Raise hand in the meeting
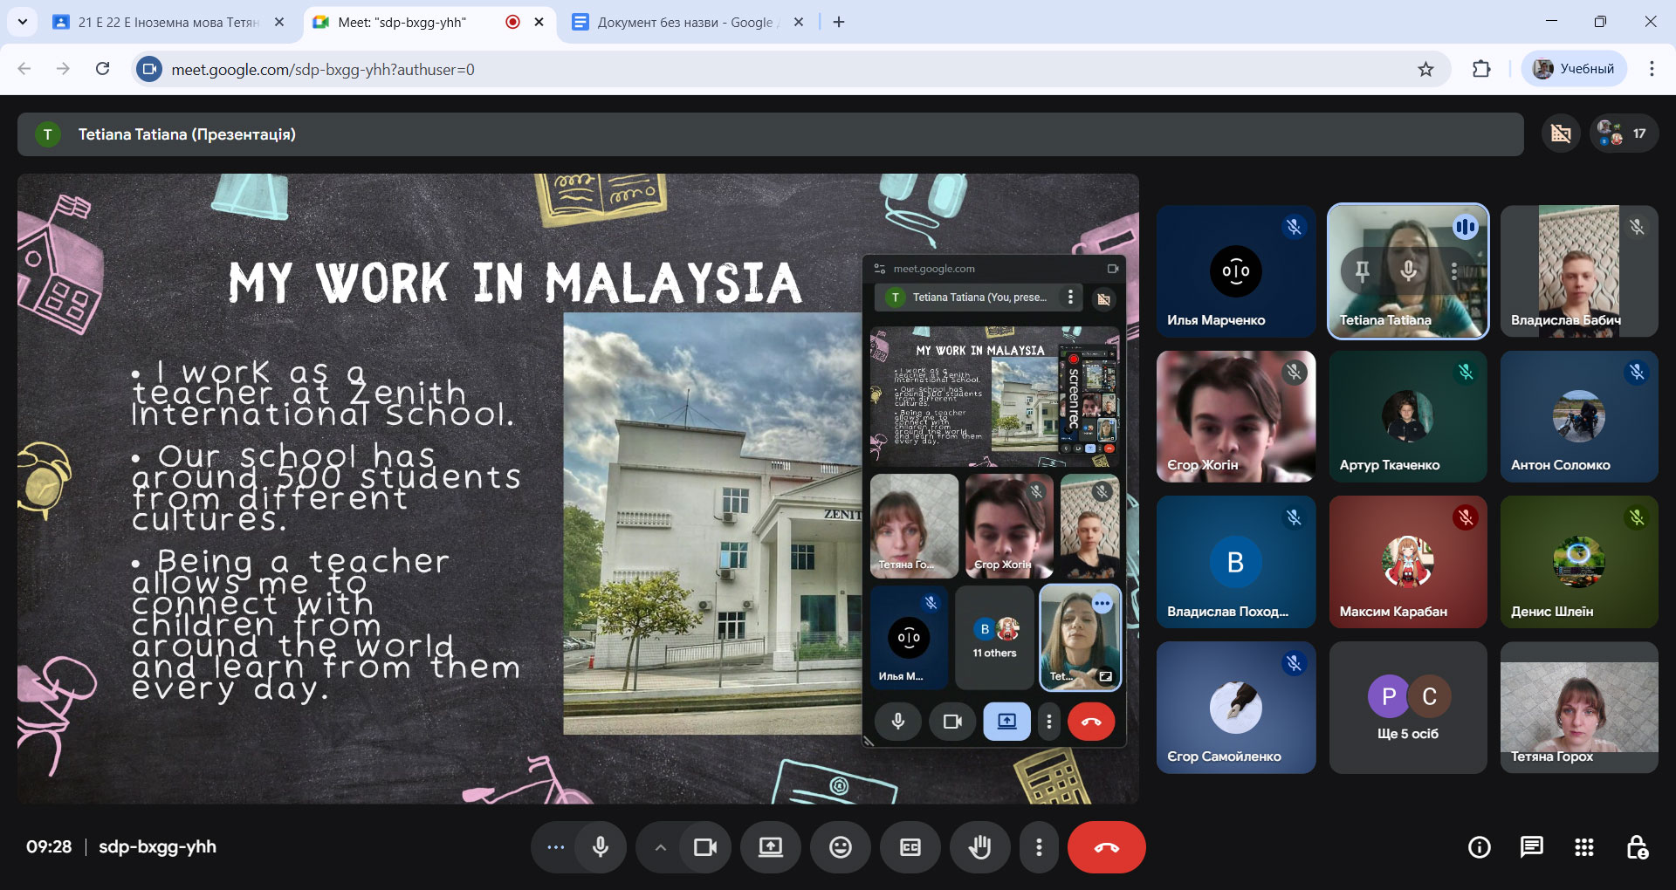The image size is (1676, 890). click(x=979, y=847)
